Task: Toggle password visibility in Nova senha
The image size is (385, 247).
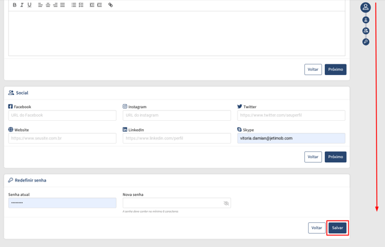Action: (x=226, y=203)
